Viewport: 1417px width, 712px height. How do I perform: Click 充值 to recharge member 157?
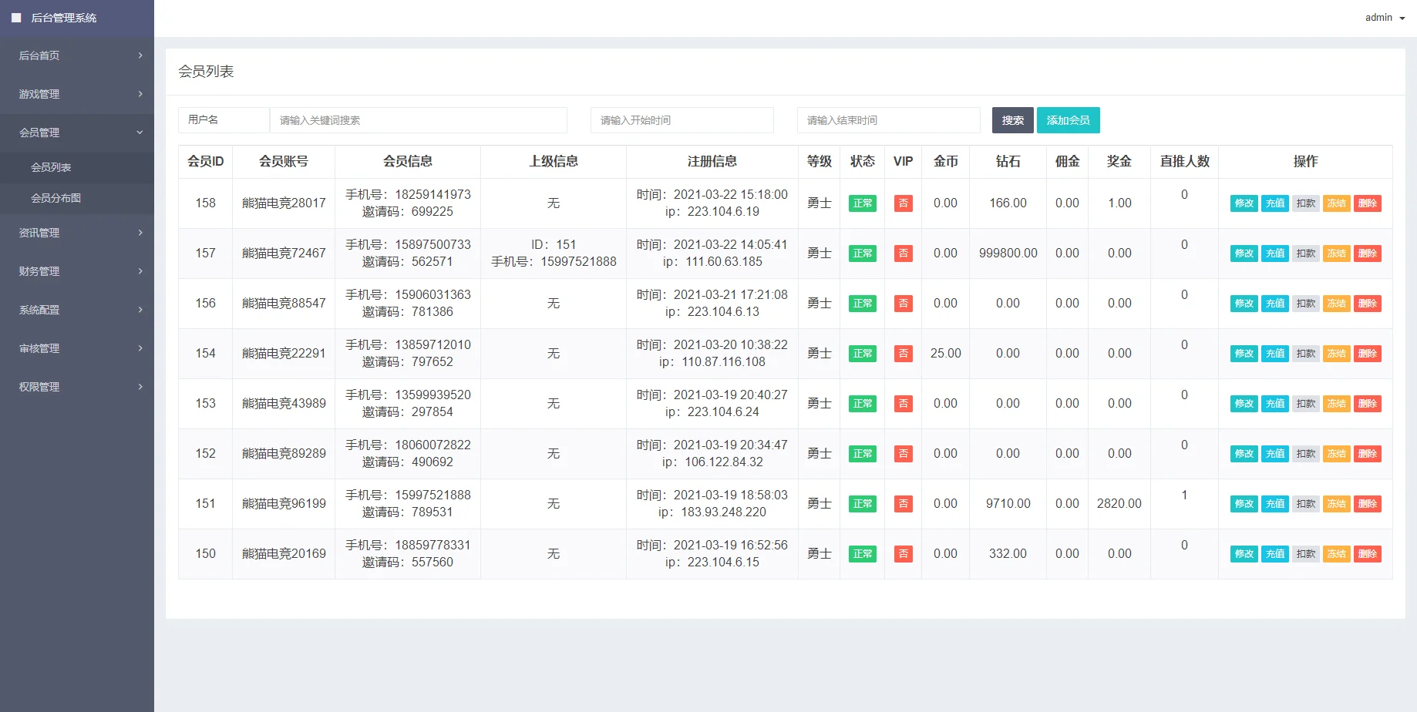tap(1274, 253)
